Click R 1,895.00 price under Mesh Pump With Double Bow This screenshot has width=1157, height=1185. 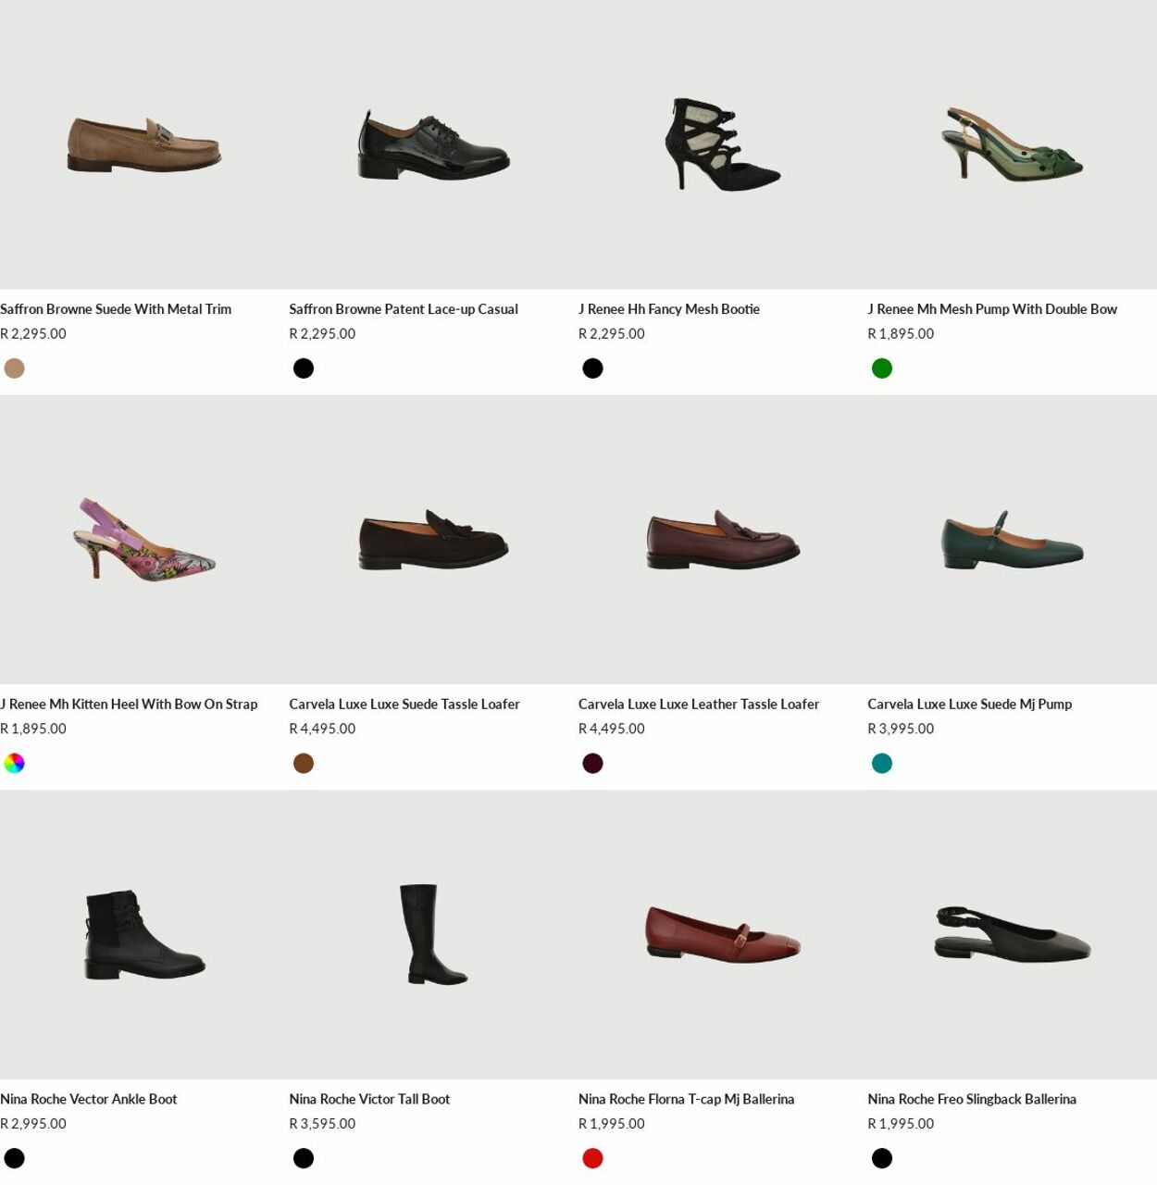point(901,334)
